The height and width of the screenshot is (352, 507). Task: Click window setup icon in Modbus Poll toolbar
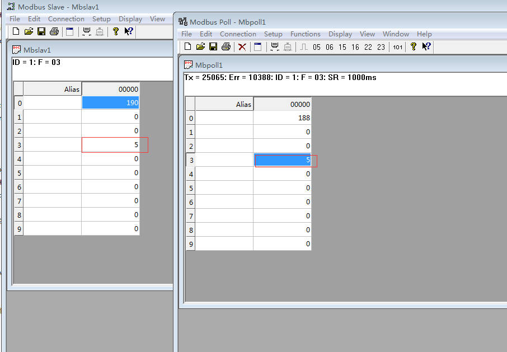pos(258,46)
